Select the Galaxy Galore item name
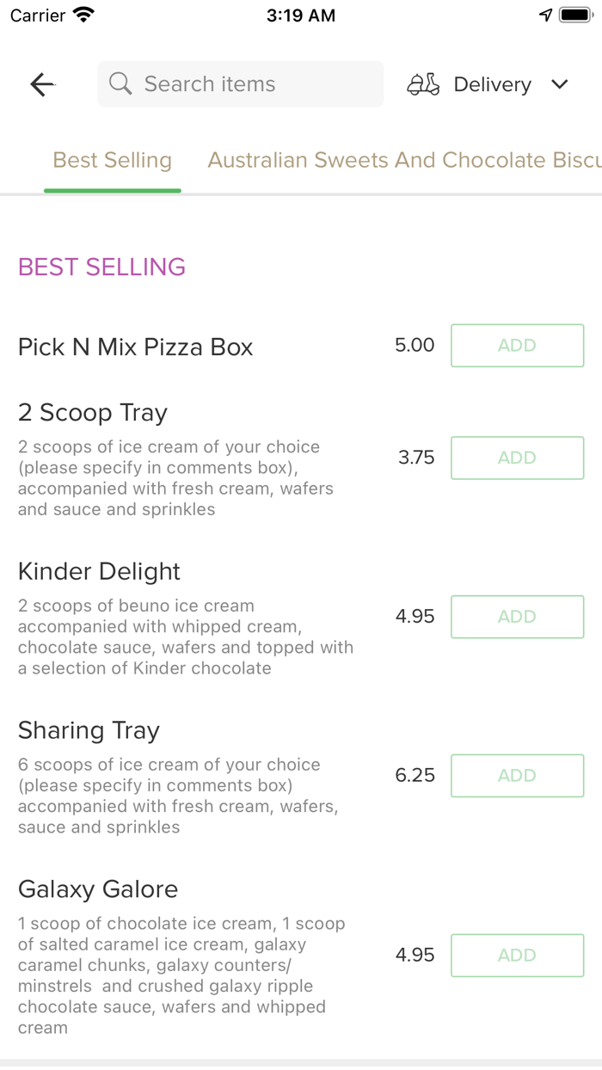 [x=98, y=889]
